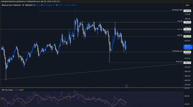193x107 pixels.
Task: Click the 375.00 price axis label
Action: (x=188, y=85)
